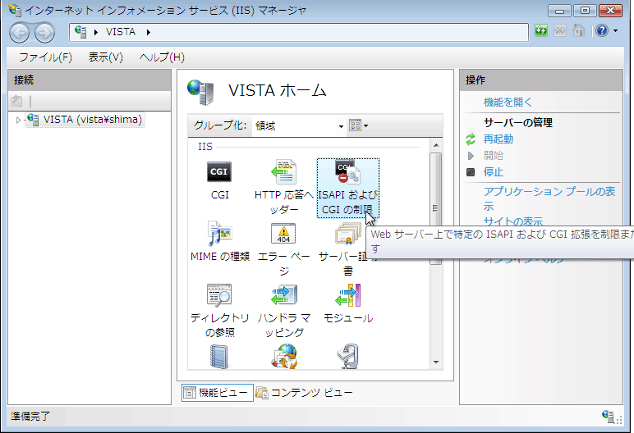Open the ファイル(F) menu

pos(45,57)
